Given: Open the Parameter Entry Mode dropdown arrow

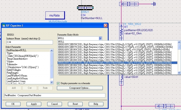Looking at the screenshot, I should point(100,38).
